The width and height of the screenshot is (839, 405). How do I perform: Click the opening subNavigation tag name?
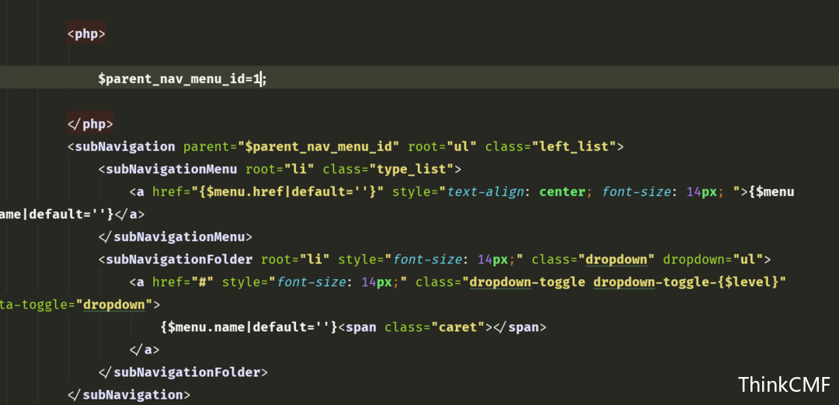(124, 147)
